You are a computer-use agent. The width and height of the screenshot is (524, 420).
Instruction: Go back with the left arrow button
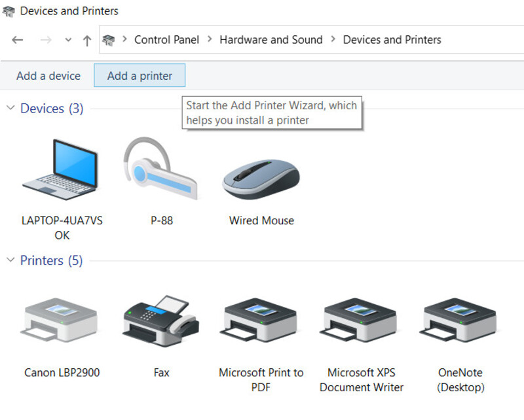click(x=18, y=40)
